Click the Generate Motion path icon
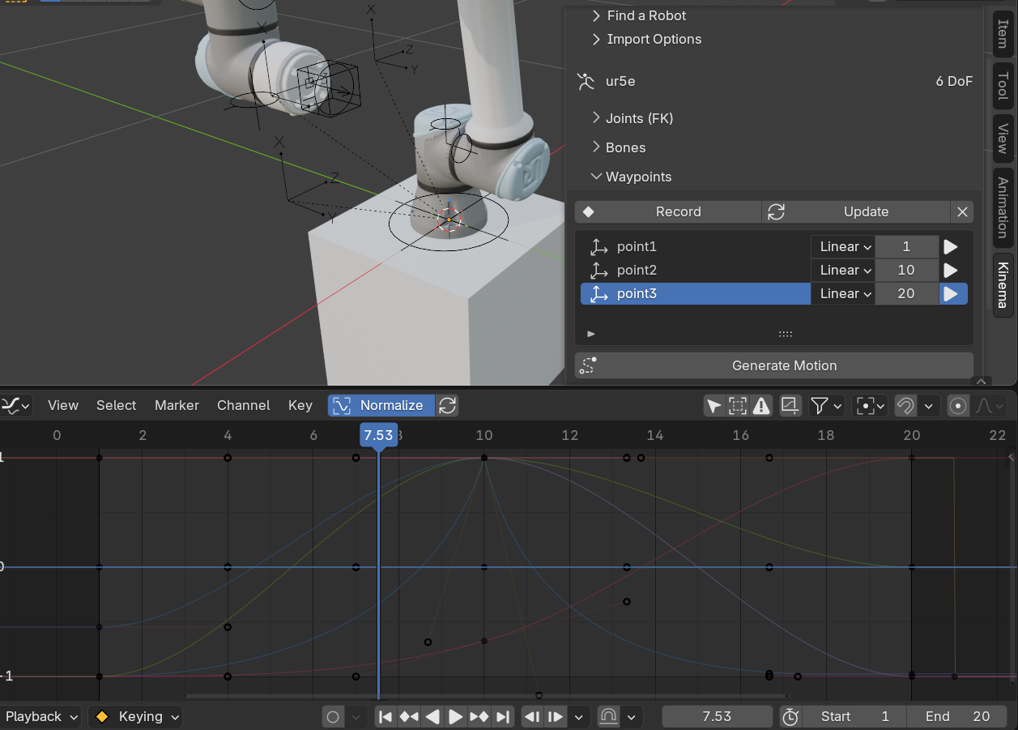 pyautogui.click(x=589, y=365)
